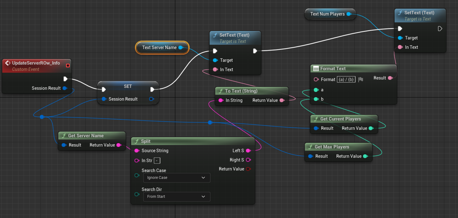Click exec output pin of Text Num Players SetText
The width and height of the screenshot is (458, 218).
[x=440, y=29]
